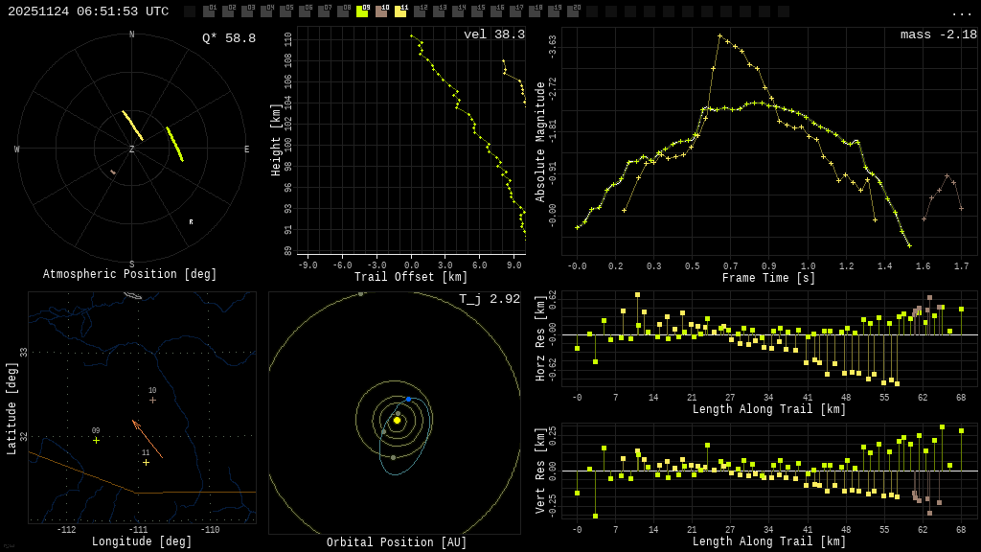Click the mass -2.18 readout label

click(938, 34)
